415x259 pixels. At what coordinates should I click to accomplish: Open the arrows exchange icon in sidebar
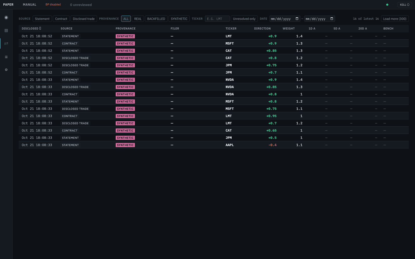click(6, 44)
